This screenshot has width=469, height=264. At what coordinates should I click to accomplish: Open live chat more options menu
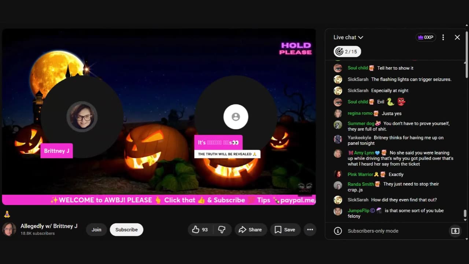coord(443,37)
